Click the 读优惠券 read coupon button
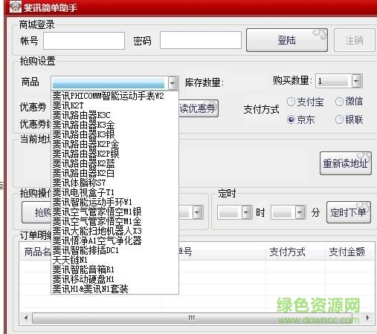Screen dimensions: 377x334 click(x=199, y=108)
